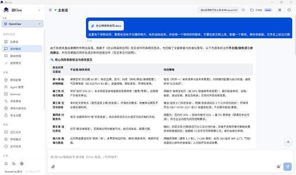
Task: Open 梦境模式 in the sidebar
Action: point(22,139)
